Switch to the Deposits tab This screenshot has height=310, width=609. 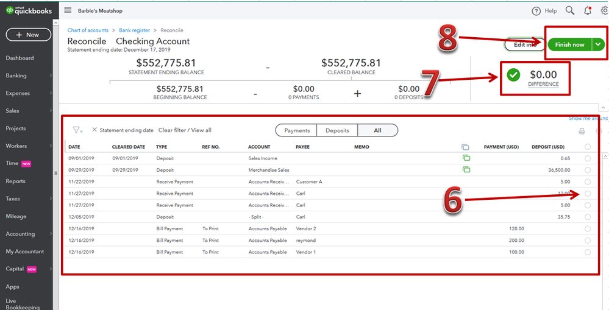(x=337, y=130)
